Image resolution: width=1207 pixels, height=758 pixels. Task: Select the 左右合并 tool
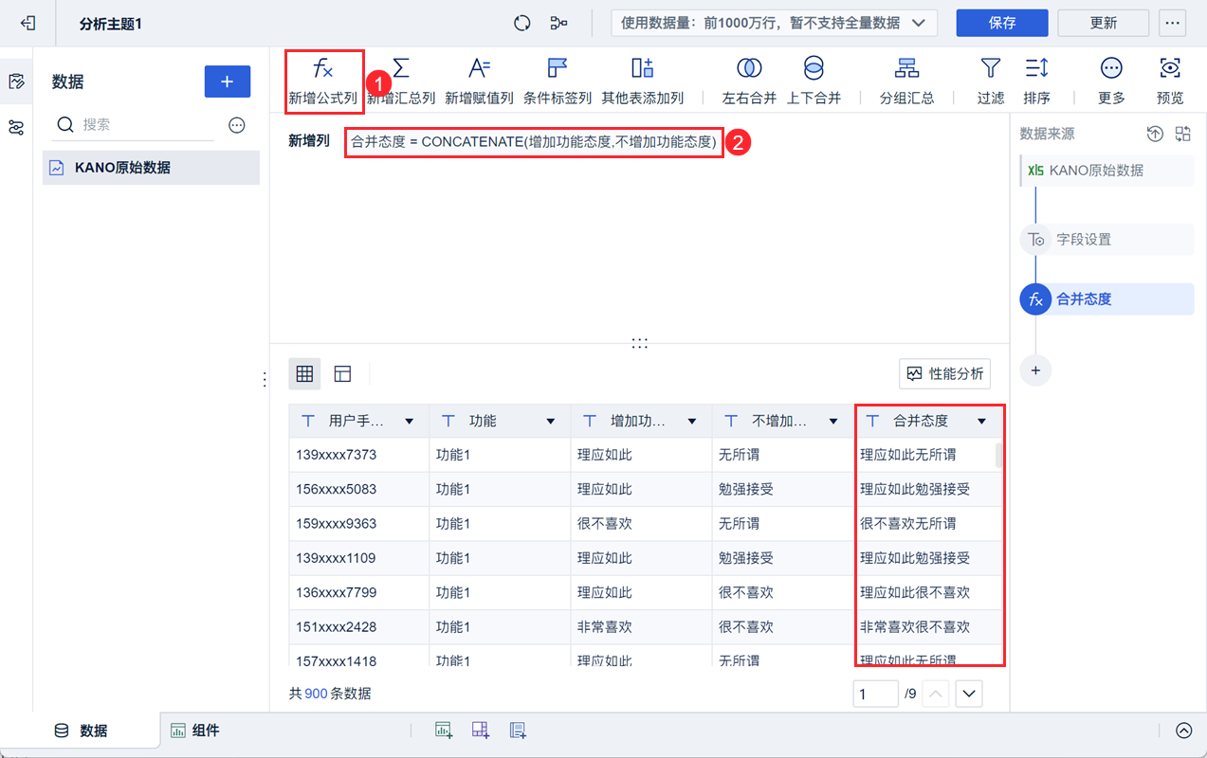click(x=749, y=81)
